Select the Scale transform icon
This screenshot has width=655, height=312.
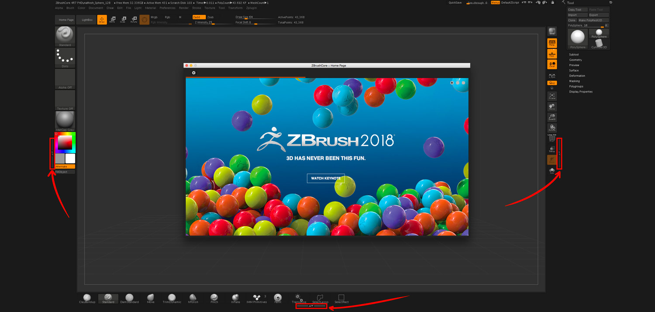click(123, 20)
